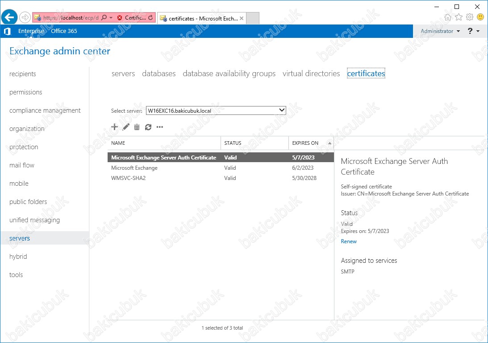The image size is (488, 343).
Task: Open the browser Tools gear icon
Action: pyautogui.click(x=469, y=17)
